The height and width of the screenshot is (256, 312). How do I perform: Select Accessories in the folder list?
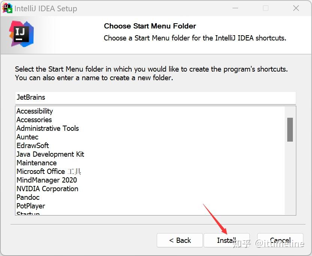(x=34, y=120)
